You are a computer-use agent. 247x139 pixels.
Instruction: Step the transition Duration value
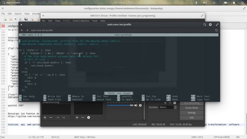(175, 107)
